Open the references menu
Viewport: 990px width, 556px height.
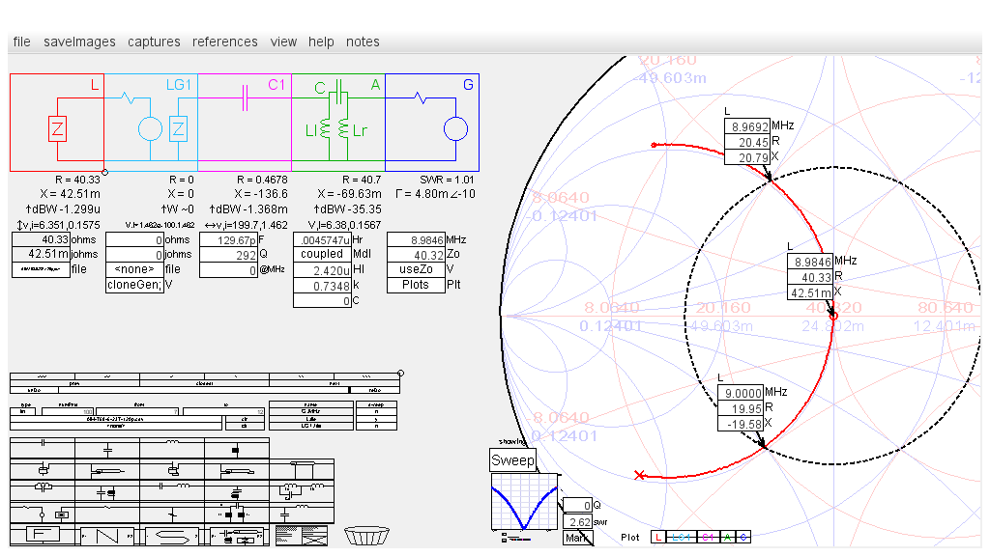(224, 42)
